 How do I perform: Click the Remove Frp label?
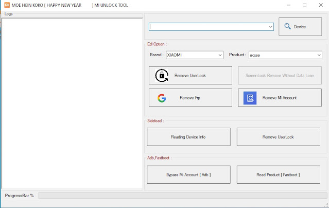pos(190,98)
